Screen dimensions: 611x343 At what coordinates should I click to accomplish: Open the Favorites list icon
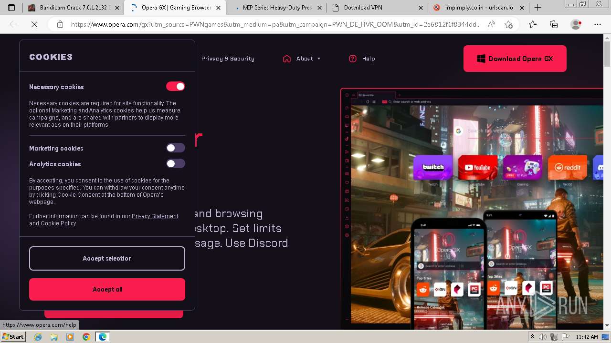pos(533,24)
